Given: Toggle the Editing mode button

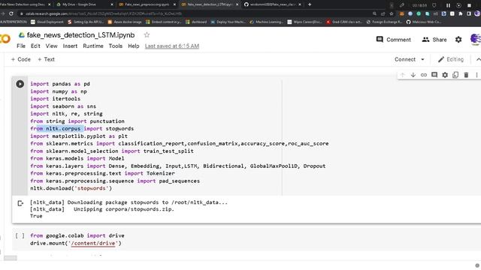Looking at the screenshot, I should pos(450,59).
